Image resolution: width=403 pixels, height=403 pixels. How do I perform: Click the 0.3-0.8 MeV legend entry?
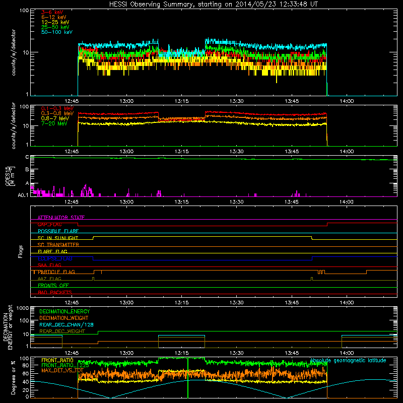click(57, 113)
